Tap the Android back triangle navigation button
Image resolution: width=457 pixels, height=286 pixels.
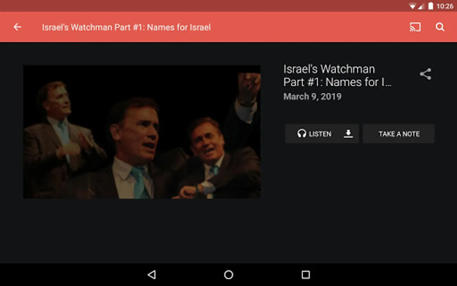click(x=152, y=275)
